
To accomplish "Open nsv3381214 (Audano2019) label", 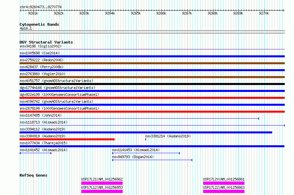I will point(168,136).
